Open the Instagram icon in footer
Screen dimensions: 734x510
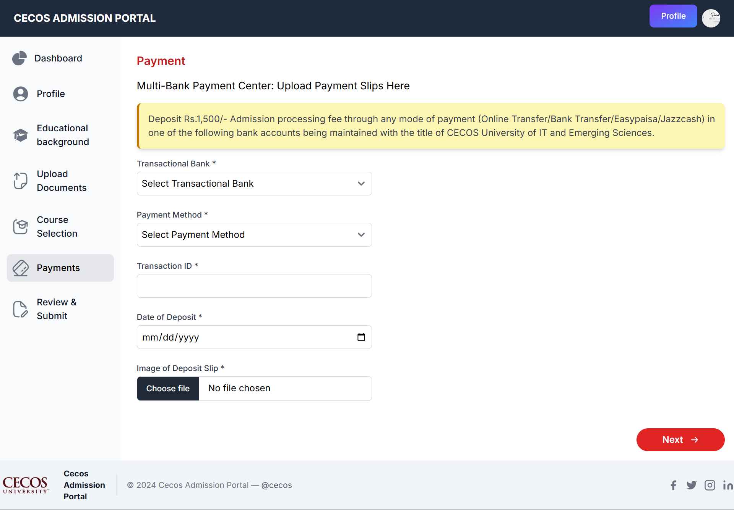point(710,485)
